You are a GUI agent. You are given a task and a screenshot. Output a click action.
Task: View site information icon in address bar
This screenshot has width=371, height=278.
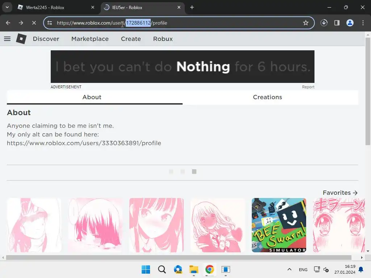[50, 23]
